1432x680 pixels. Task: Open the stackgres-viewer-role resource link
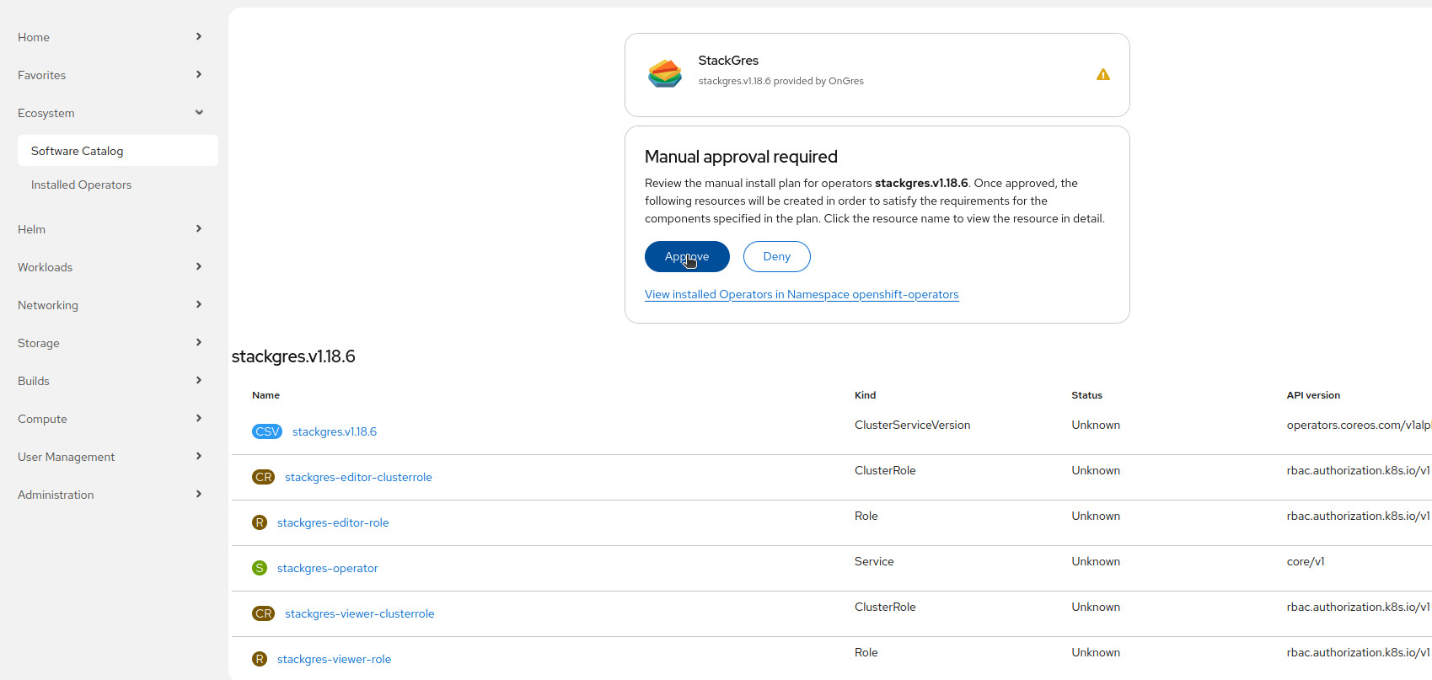(334, 659)
